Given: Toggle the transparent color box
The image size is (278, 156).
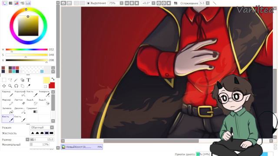Looking at the screenshot, I should coord(45,87).
